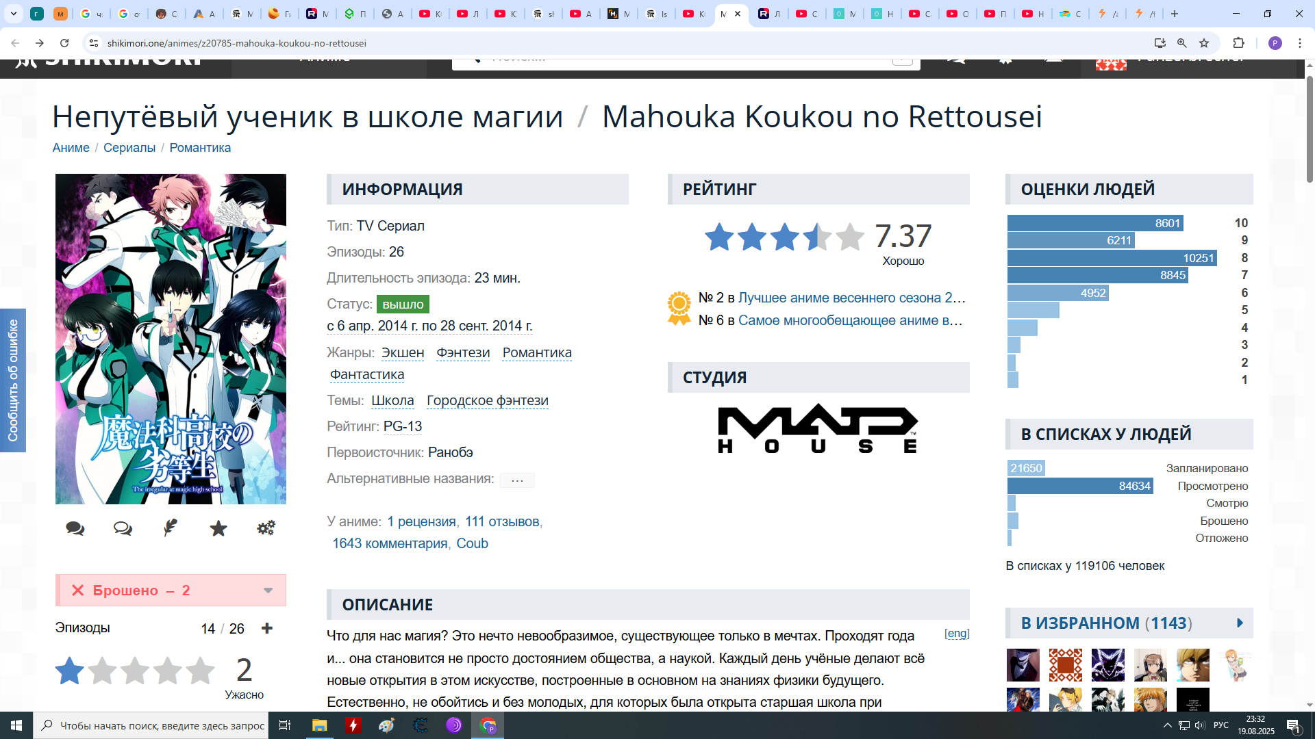The height and width of the screenshot is (739, 1315).
Task: Open Chrome extensions puzzle icon
Action: pyautogui.click(x=1238, y=43)
